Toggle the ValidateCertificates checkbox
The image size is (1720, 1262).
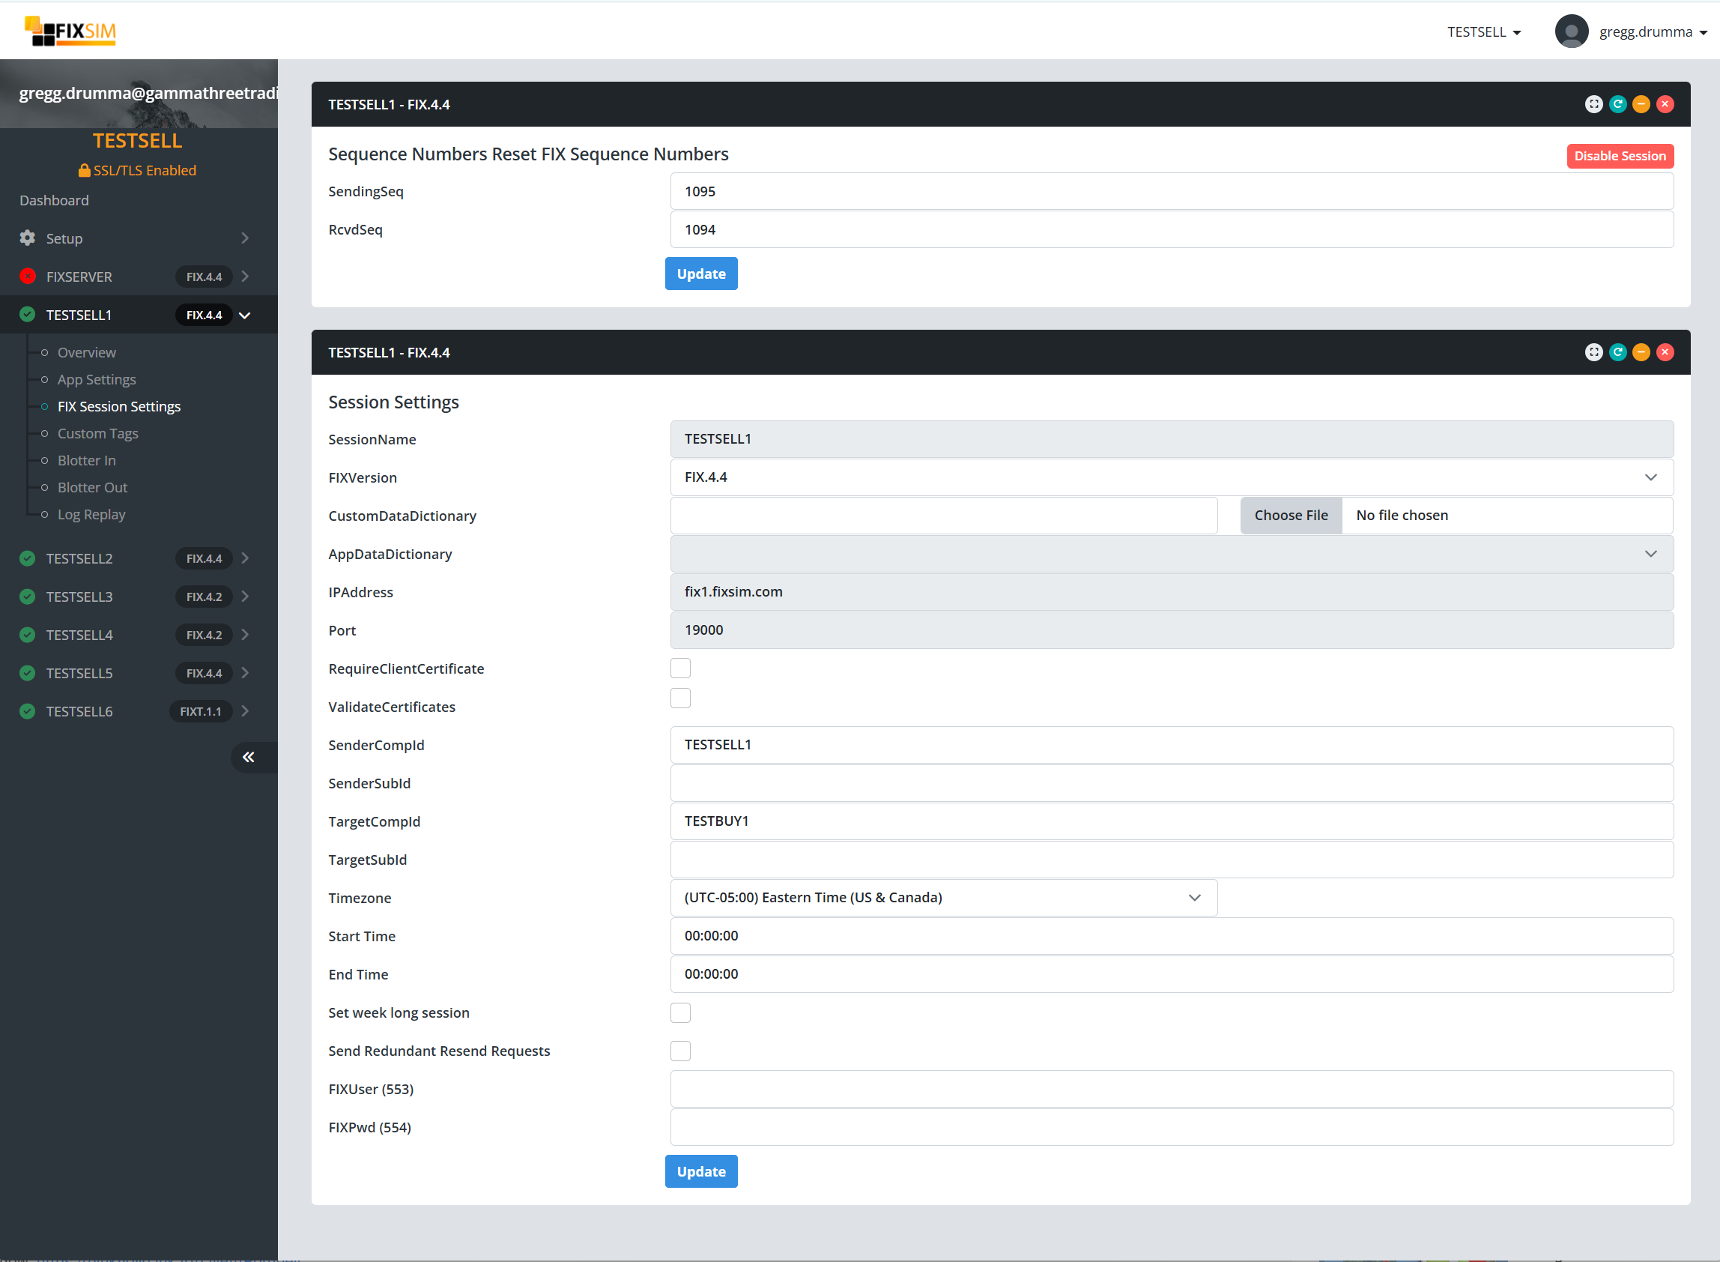pyautogui.click(x=680, y=698)
